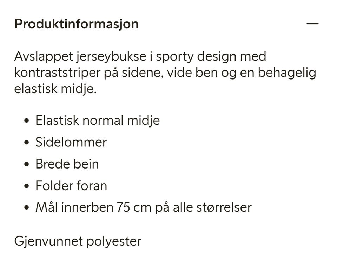Select the "Elastisk normal midje" list item

[x=98, y=121]
